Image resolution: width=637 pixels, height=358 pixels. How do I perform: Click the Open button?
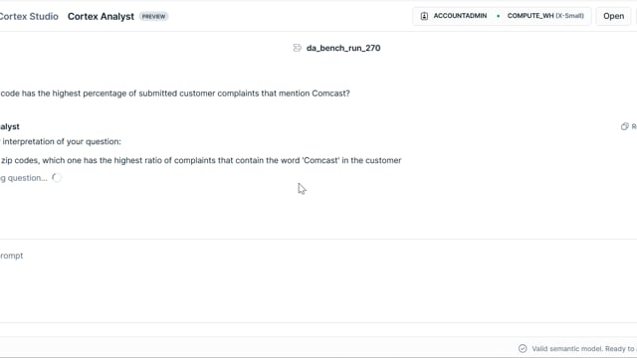pyautogui.click(x=613, y=16)
